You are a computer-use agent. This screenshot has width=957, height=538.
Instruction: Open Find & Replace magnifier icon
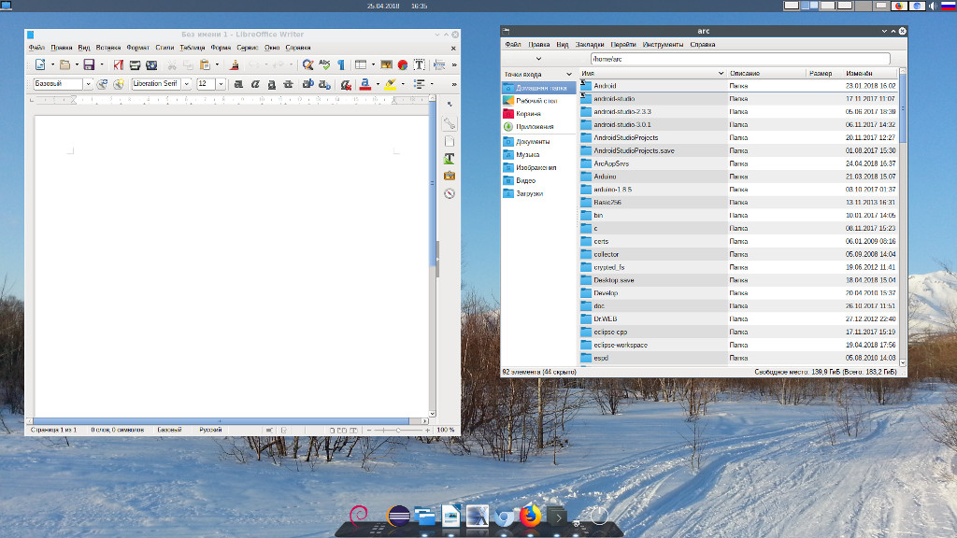307,64
